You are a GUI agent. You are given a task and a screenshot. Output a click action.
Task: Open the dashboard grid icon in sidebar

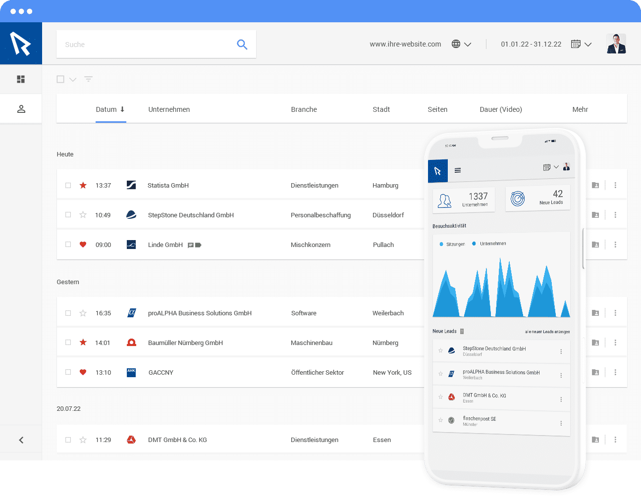21,79
